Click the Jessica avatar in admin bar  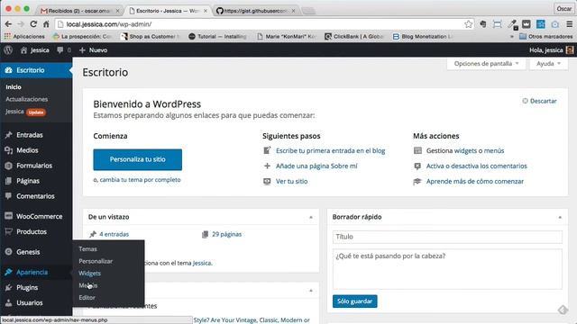tap(569, 50)
